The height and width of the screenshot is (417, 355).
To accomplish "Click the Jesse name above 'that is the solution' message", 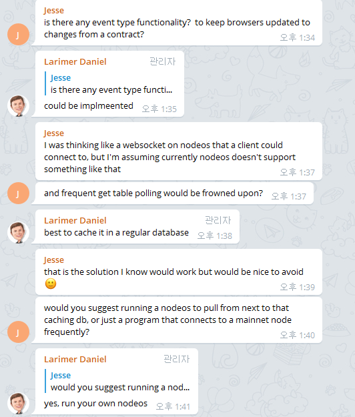I will click(x=54, y=260).
